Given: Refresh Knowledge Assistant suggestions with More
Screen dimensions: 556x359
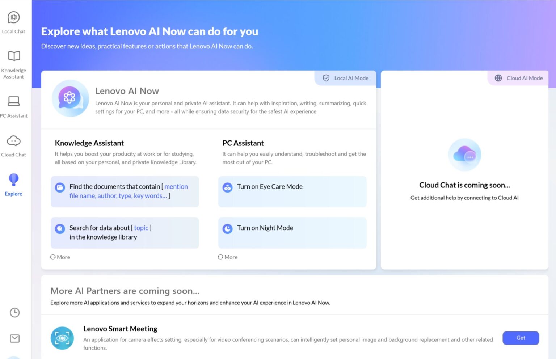Looking at the screenshot, I should [x=60, y=257].
